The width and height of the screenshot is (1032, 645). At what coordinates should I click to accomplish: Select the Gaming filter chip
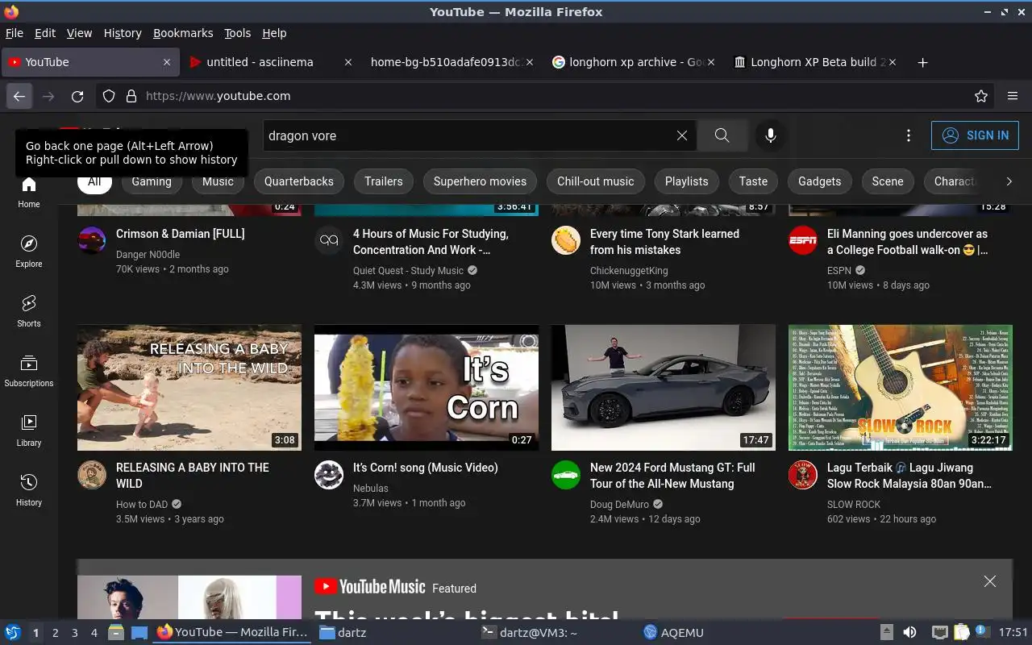[152, 181]
